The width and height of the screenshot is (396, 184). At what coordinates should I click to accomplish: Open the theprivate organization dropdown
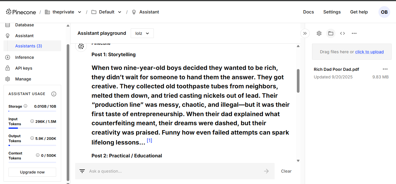tap(63, 12)
